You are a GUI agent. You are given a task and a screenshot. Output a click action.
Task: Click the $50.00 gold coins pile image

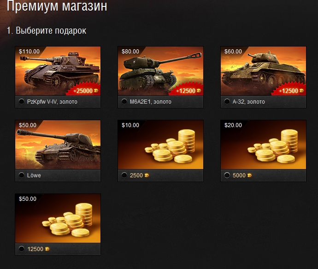58,218
